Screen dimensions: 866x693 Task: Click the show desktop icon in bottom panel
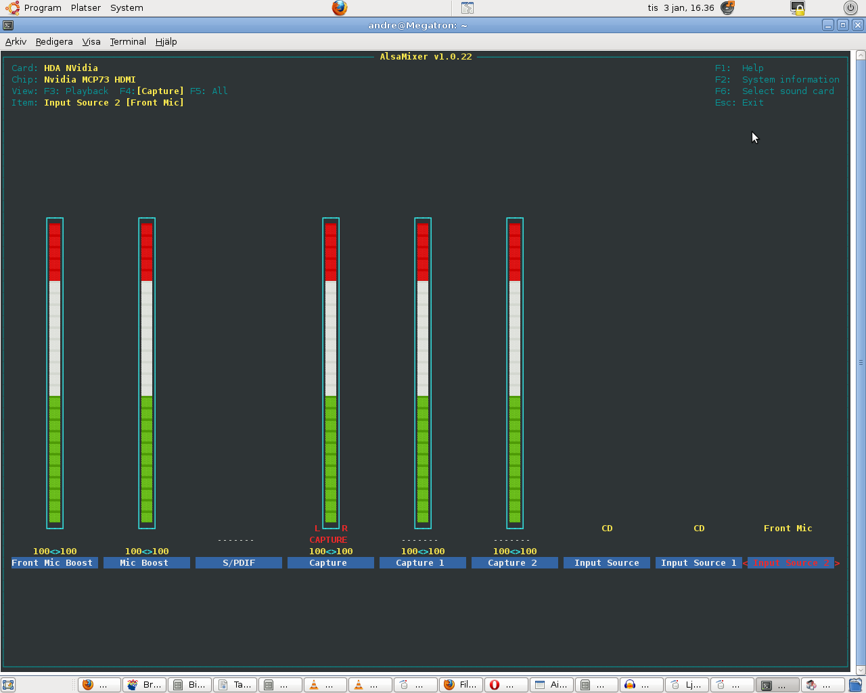pos(8,685)
